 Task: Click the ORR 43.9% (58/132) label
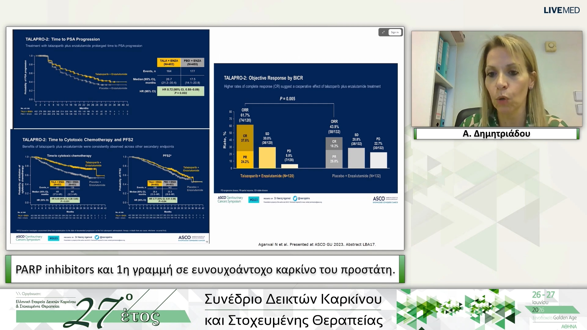pos(334,127)
